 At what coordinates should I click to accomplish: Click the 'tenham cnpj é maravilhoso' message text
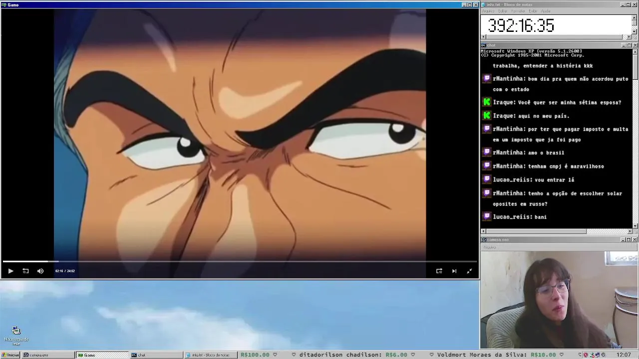tap(566, 166)
